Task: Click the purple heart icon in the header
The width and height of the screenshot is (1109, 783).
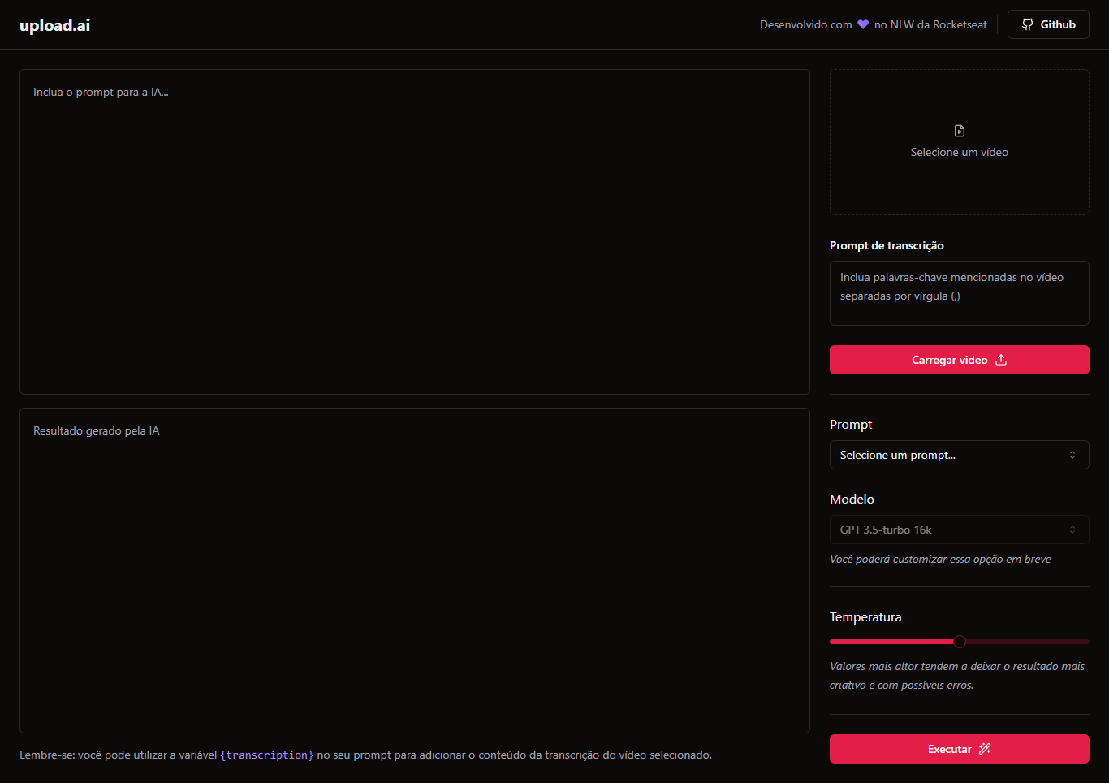Action: (863, 24)
